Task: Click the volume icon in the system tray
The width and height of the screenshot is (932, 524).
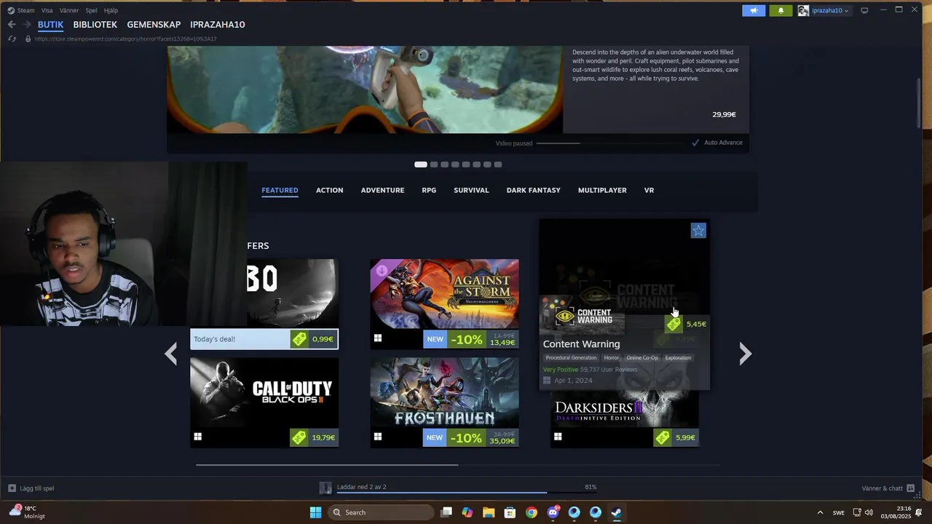Action: click(869, 512)
